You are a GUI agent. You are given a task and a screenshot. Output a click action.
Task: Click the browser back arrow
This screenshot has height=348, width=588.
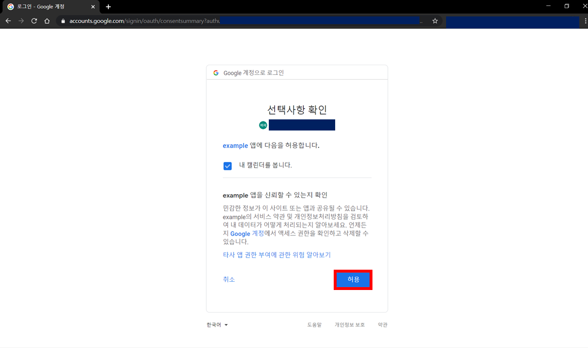(8, 21)
